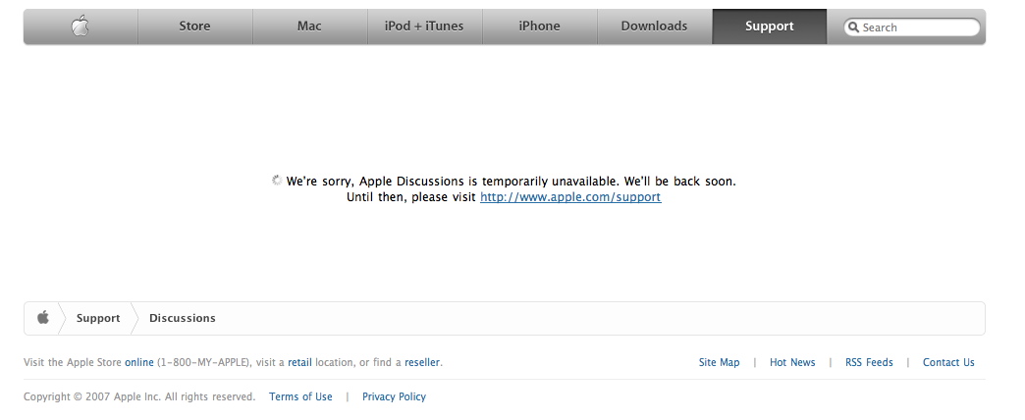Click the Support breadcrumb
Image resolution: width=1025 pixels, height=420 pixels.
98,318
